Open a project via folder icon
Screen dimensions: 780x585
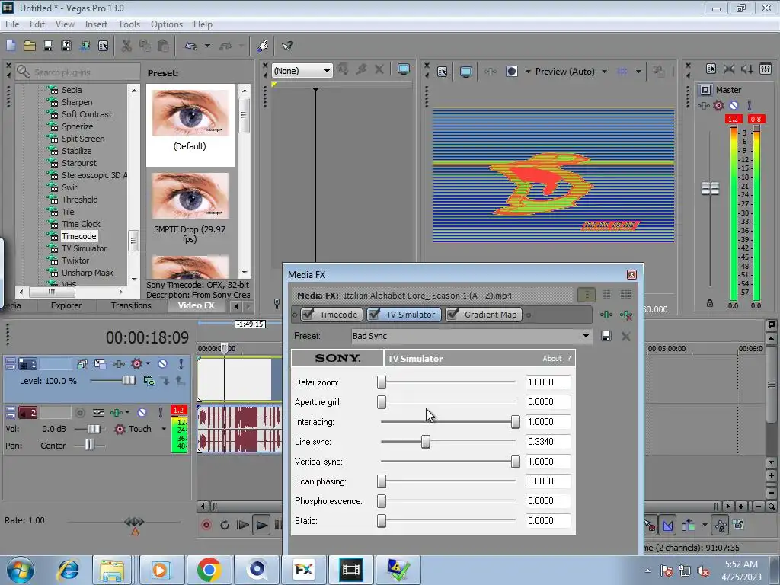pyautogui.click(x=30, y=46)
